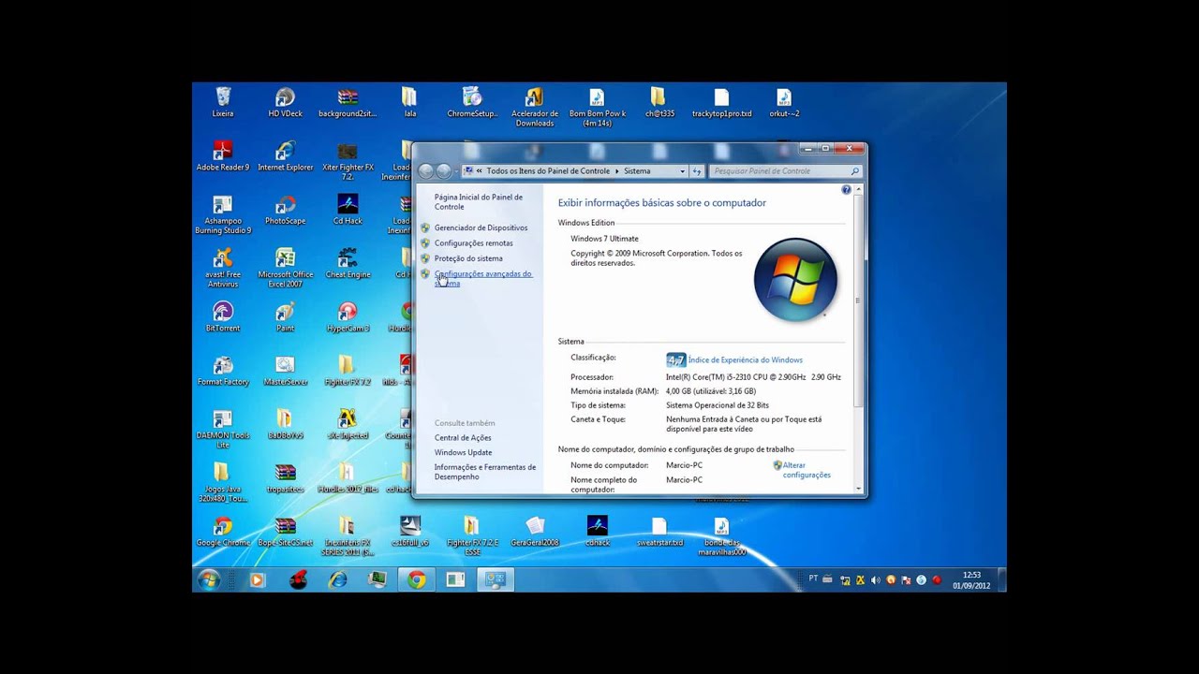Open the address bar history dropdown arrow
Screen dimensions: 1199x674
coord(682,171)
